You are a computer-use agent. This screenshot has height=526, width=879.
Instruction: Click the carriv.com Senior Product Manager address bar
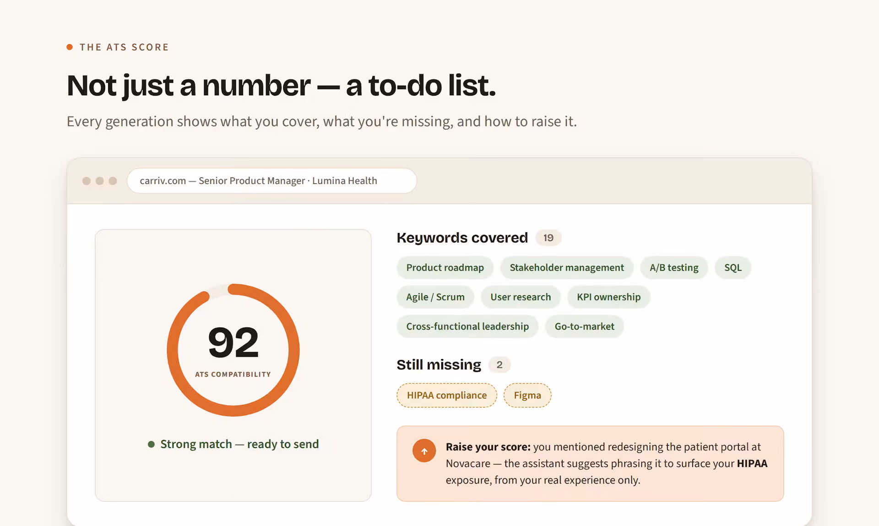click(272, 181)
